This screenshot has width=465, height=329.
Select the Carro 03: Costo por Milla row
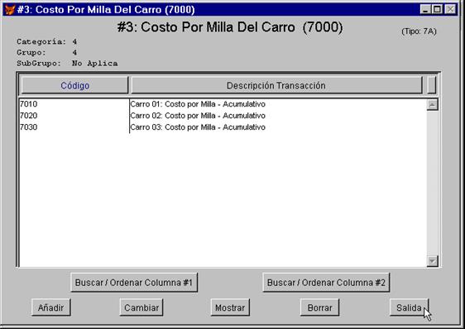click(198, 127)
